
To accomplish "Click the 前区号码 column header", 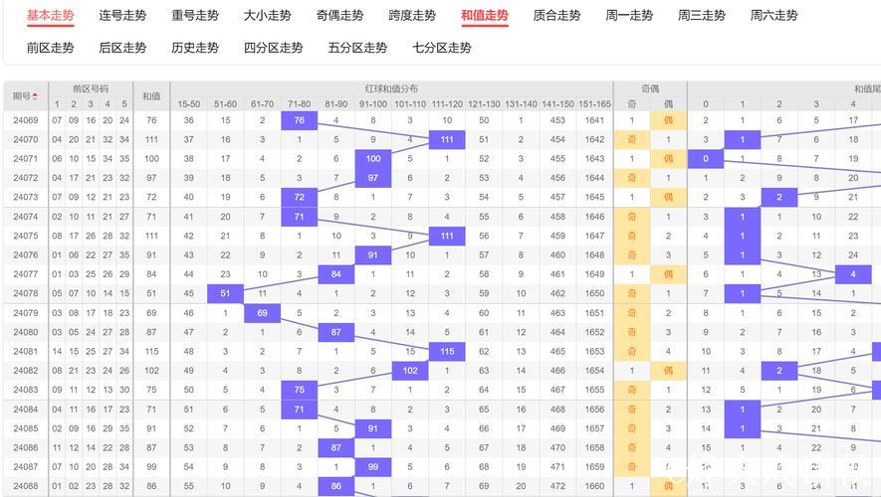I will point(91,88).
